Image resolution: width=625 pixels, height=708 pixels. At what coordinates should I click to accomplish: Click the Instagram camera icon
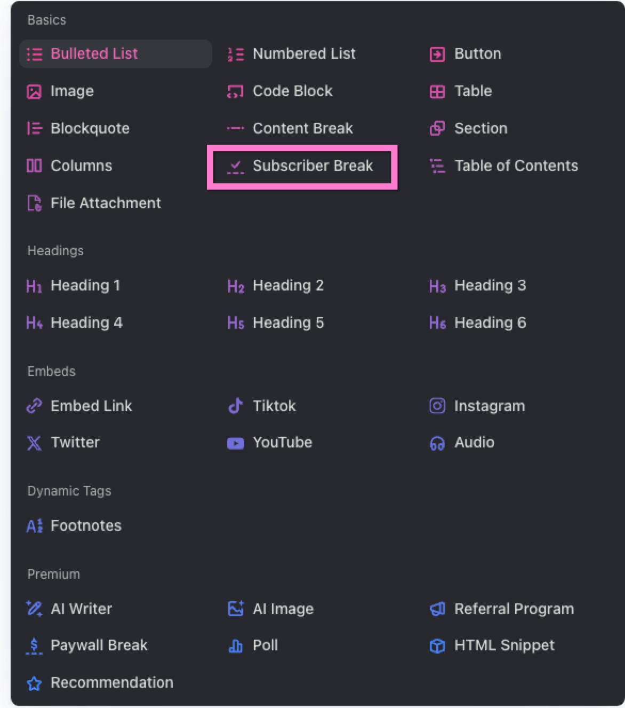point(437,406)
